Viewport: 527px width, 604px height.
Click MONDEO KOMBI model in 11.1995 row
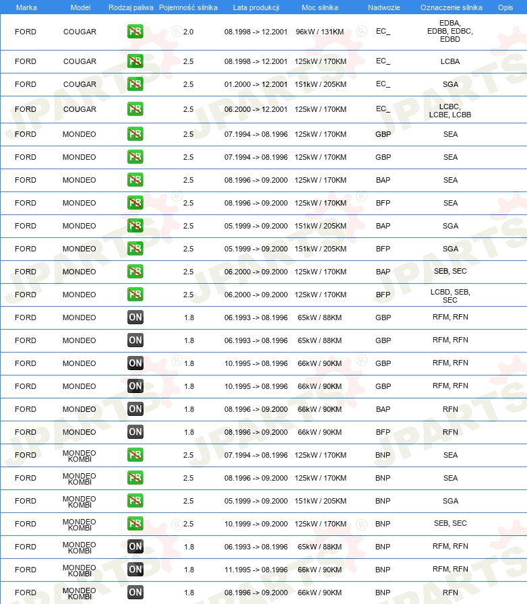tap(80, 570)
